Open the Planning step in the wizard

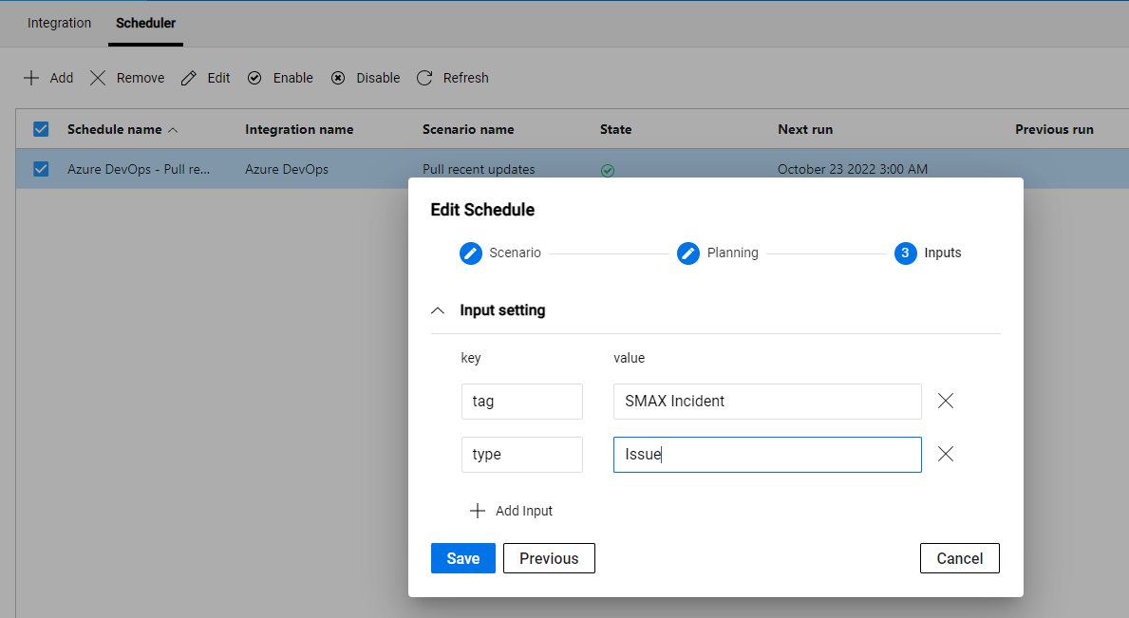[687, 253]
